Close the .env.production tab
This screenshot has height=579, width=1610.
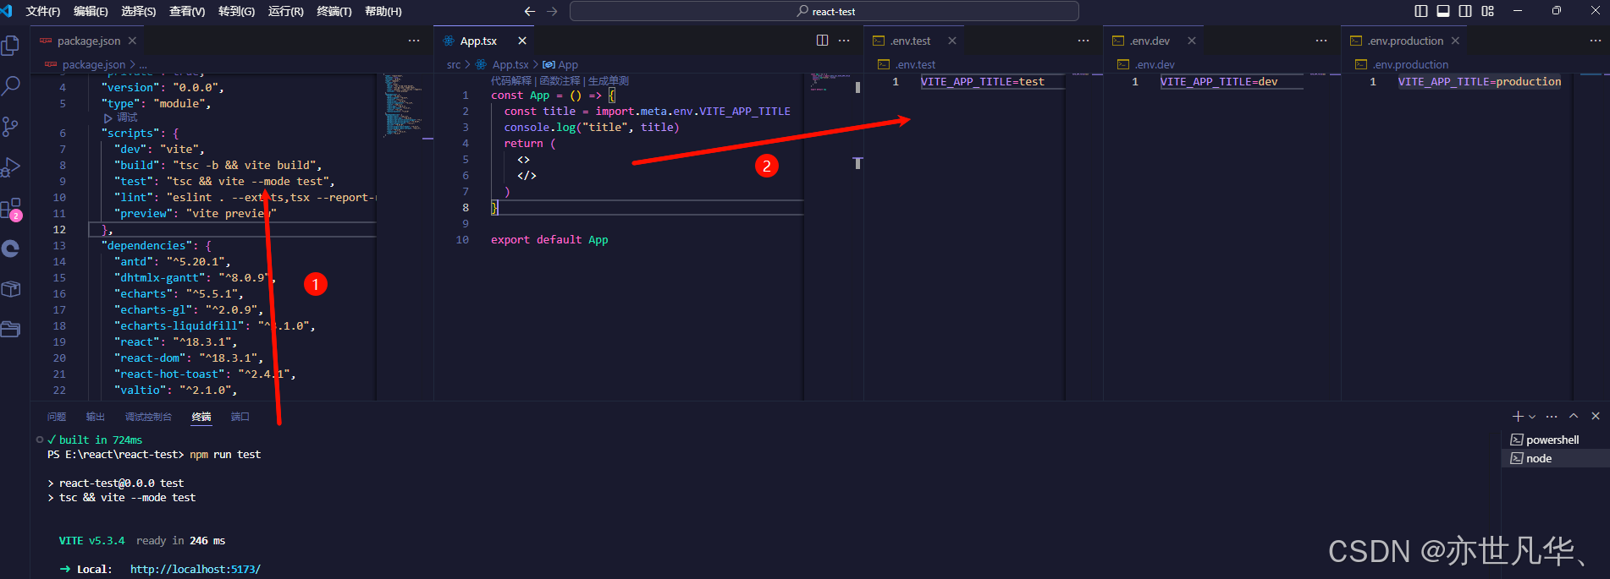pos(1455,41)
